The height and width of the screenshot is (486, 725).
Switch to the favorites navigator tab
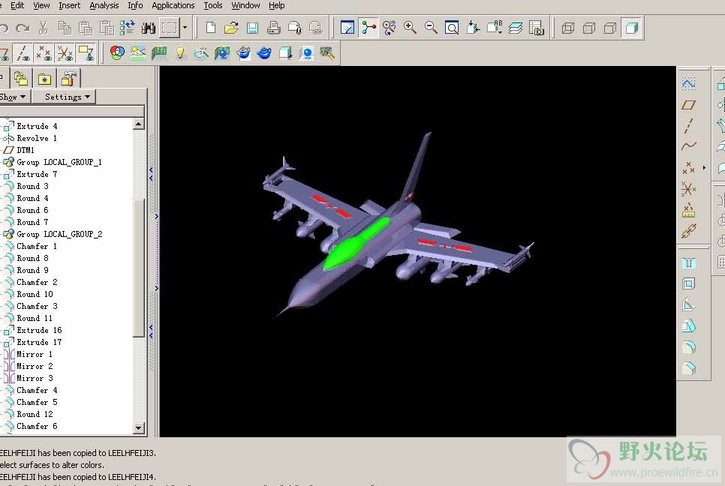(44, 79)
